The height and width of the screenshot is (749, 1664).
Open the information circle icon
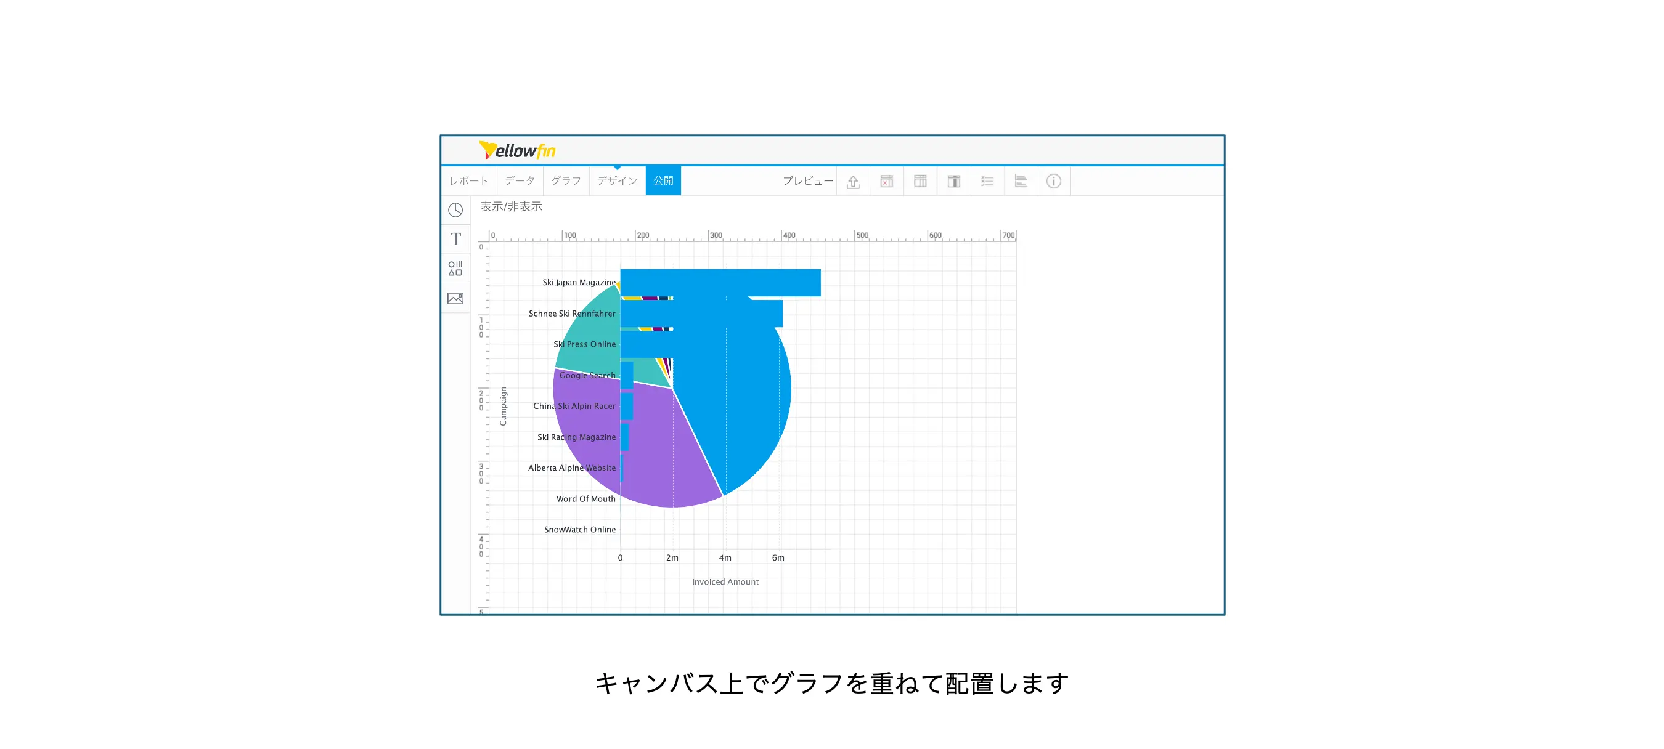pos(1054,182)
